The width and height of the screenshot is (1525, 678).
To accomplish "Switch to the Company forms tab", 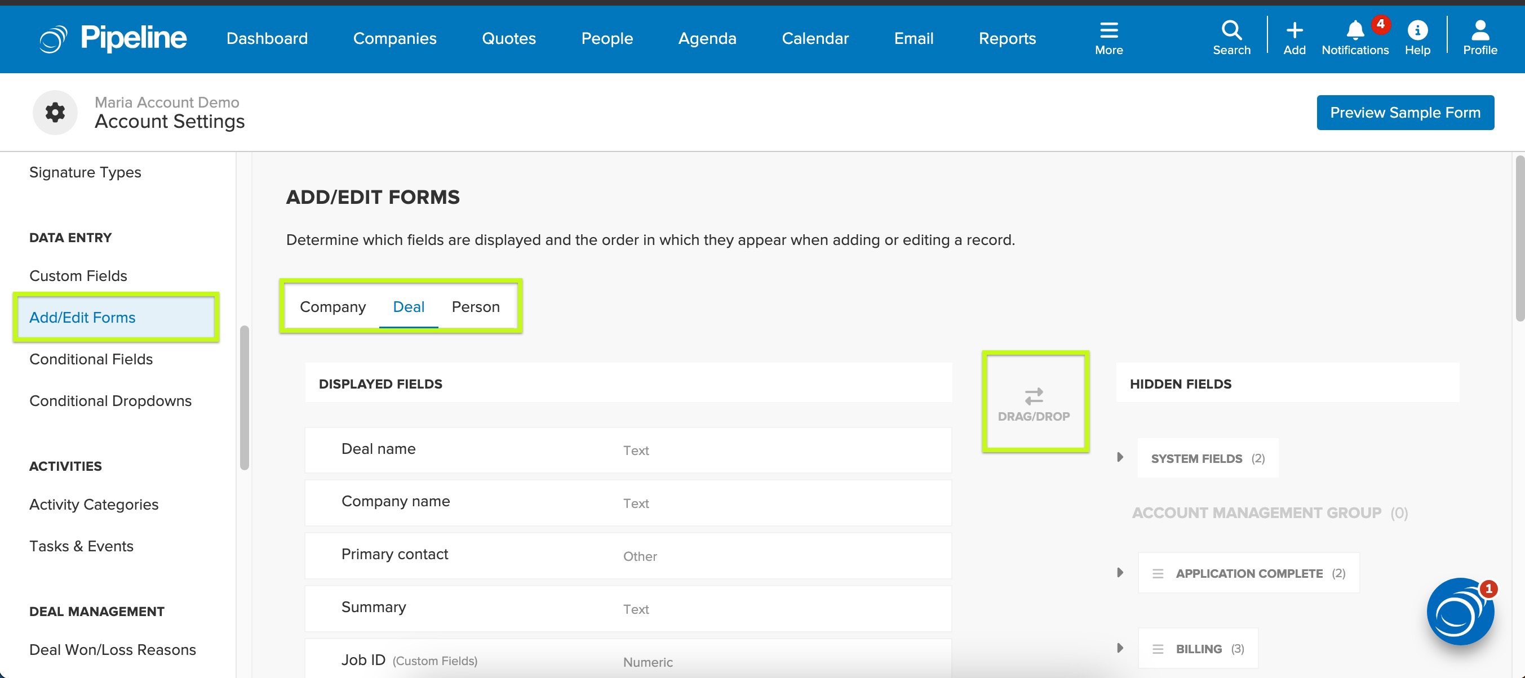I will pyautogui.click(x=333, y=306).
